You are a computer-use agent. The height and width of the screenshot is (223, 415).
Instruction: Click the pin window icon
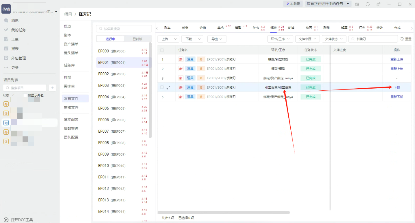[x=378, y=4]
